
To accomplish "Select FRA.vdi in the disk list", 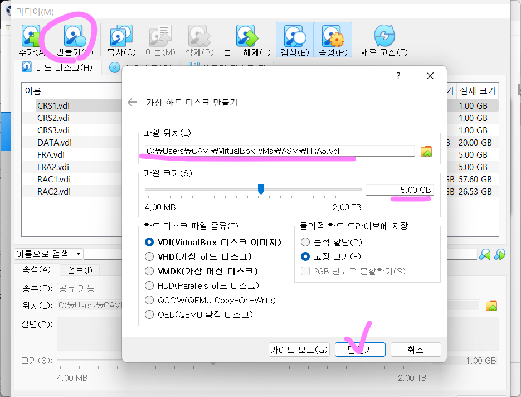I will coord(51,155).
